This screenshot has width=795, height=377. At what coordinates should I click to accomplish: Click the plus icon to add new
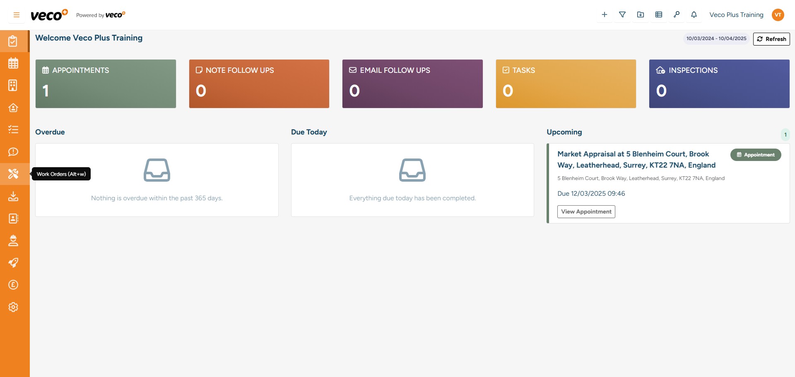tap(605, 15)
